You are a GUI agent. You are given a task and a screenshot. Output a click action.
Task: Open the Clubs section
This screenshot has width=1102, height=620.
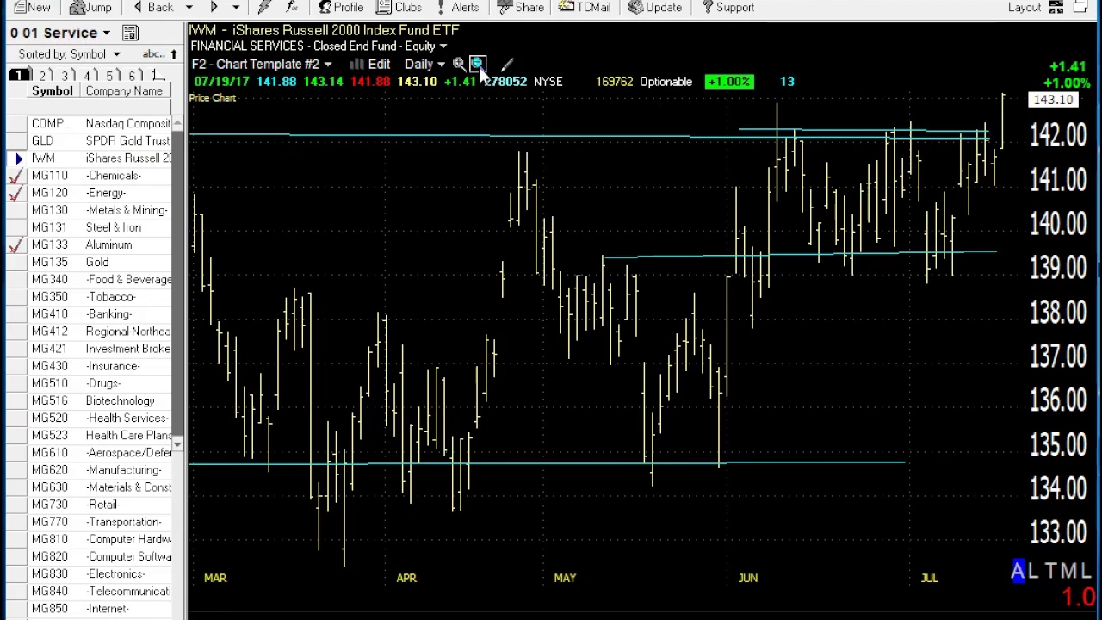(x=400, y=8)
